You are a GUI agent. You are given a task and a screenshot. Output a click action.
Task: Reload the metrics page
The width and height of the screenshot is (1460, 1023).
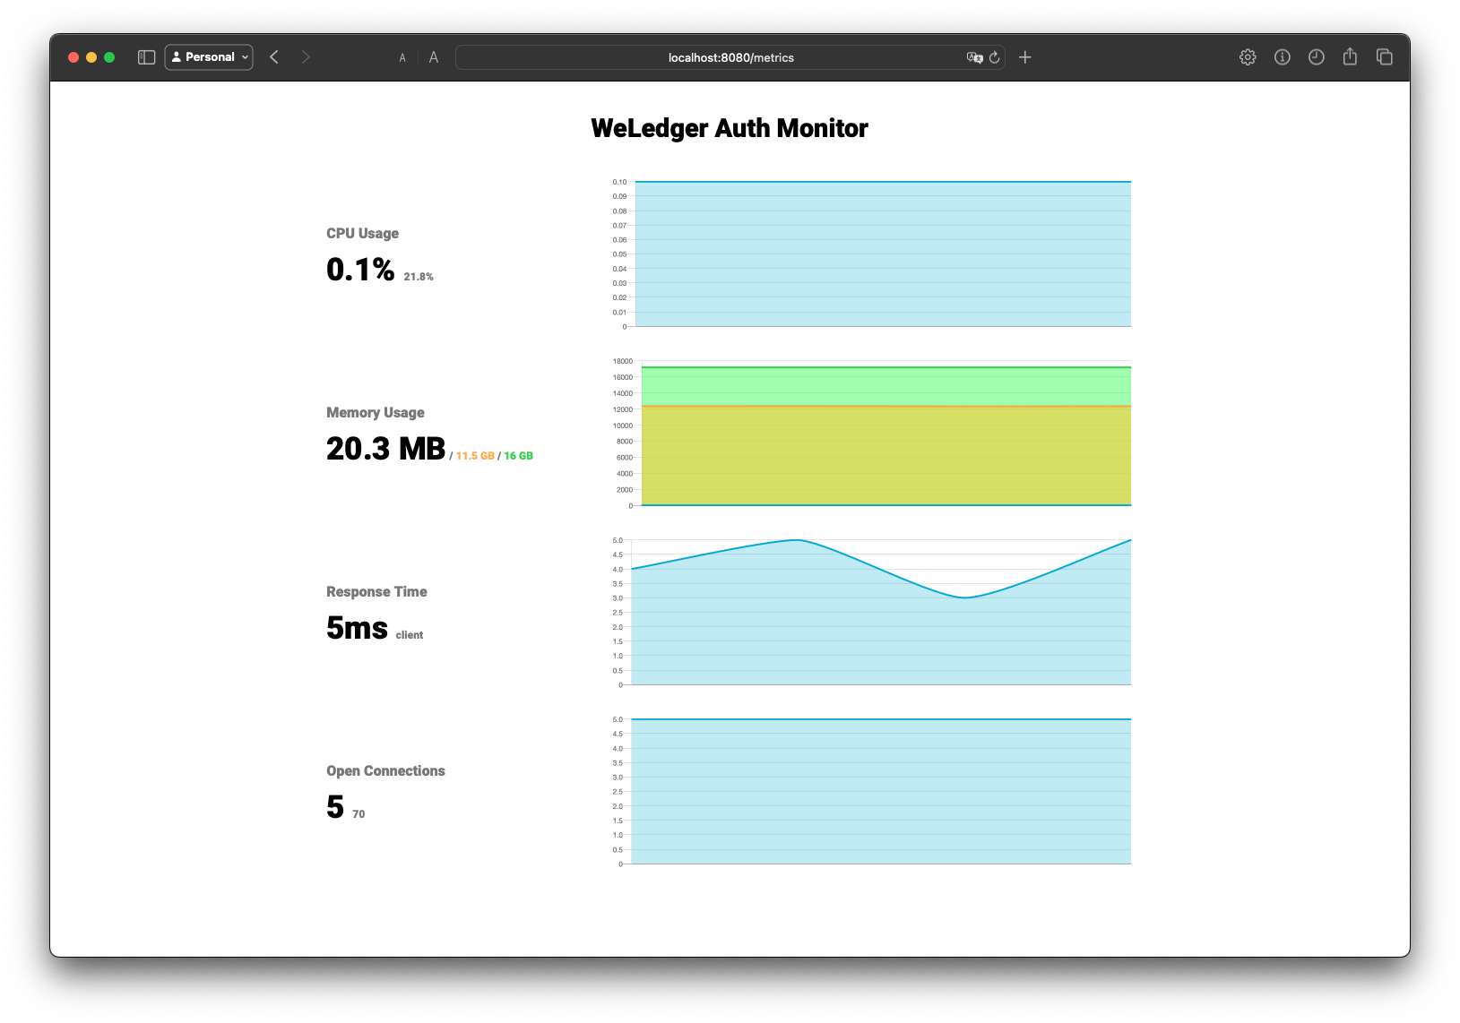click(994, 57)
